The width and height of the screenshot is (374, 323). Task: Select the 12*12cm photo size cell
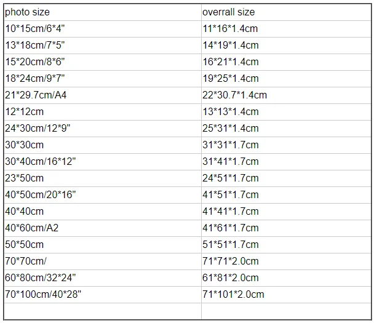[x=25, y=112]
